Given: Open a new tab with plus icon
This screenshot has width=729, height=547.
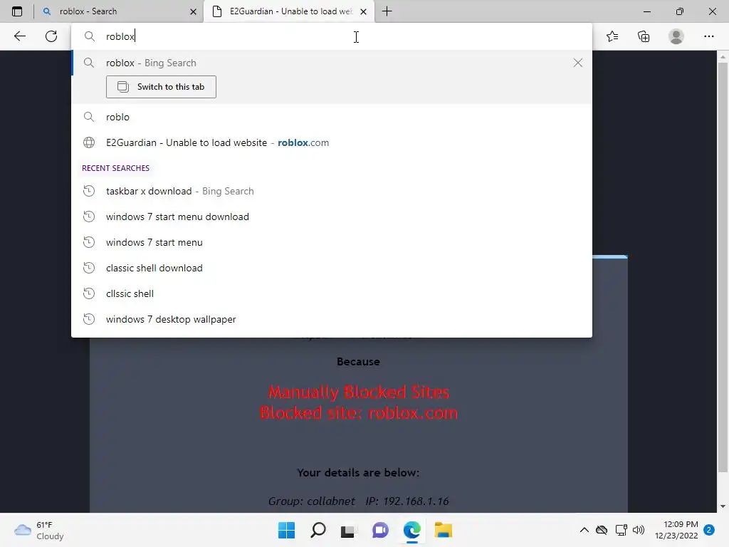Looking at the screenshot, I should point(387,11).
